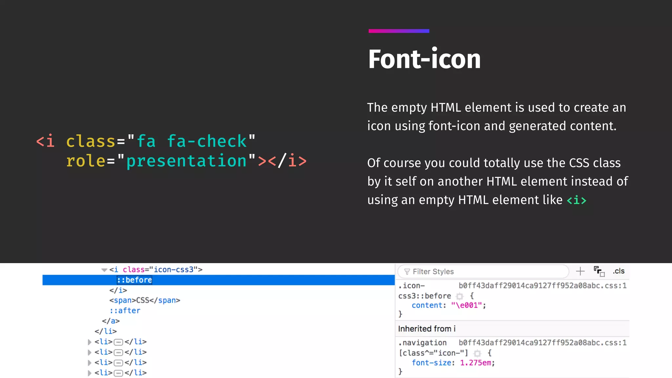This screenshot has width=672, height=378.
Task: Highlight elements matching .navigation [class^="icon-"] selector
Action: 477,353
